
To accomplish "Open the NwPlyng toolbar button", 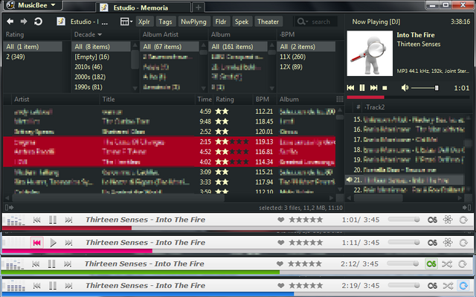I will [x=193, y=22].
